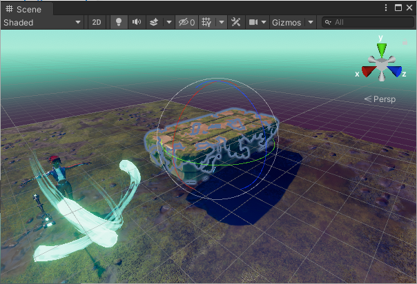Toggle scene lighting with the lightbulb icon
417x284 pixels.
click(118, 22)
